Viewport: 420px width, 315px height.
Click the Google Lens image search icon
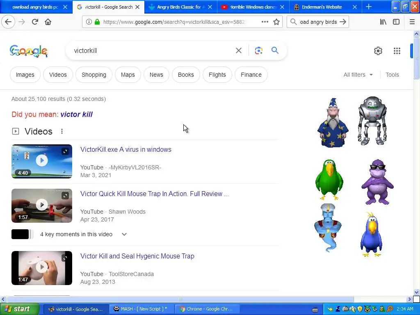click(x=258, y=50)
